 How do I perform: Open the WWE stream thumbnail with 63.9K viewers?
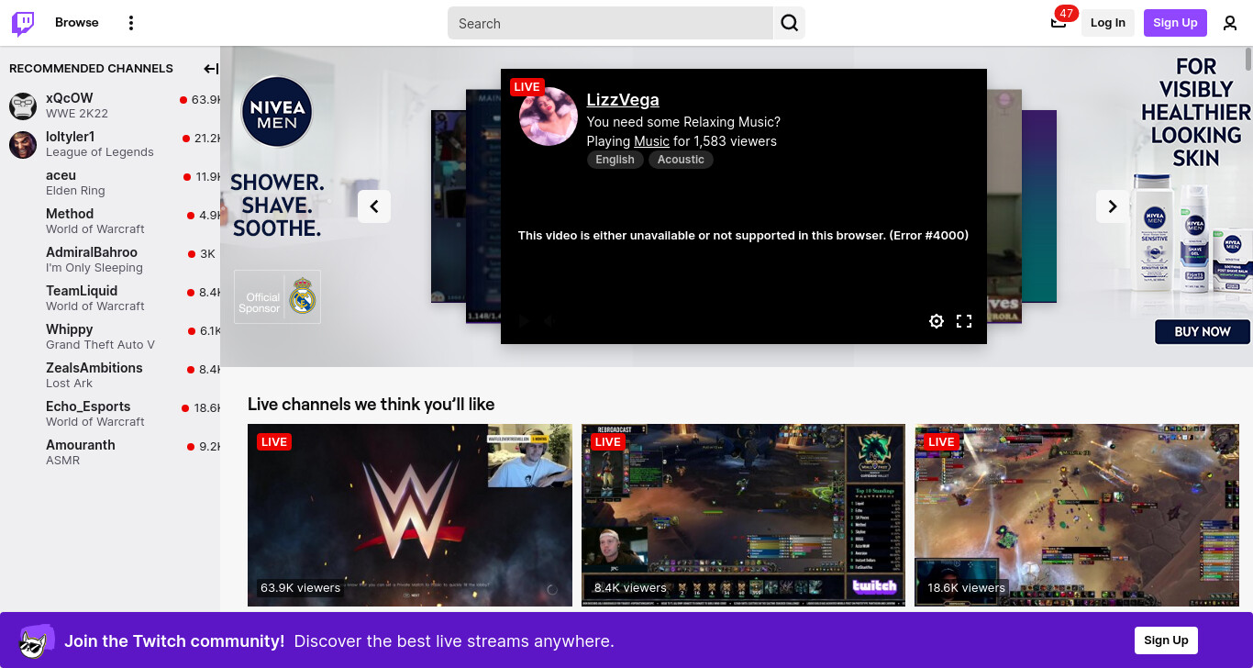click(410, 515)
